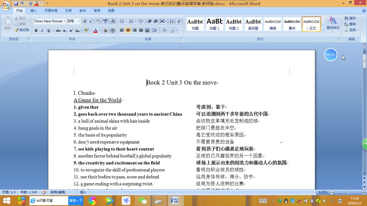Apply the 强调 style
The width and height of the screenshot is (367, 206).
273,24
